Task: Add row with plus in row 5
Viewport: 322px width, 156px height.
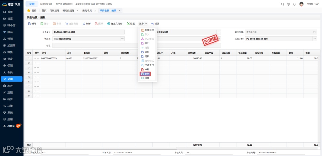Action: coord(35,77)
